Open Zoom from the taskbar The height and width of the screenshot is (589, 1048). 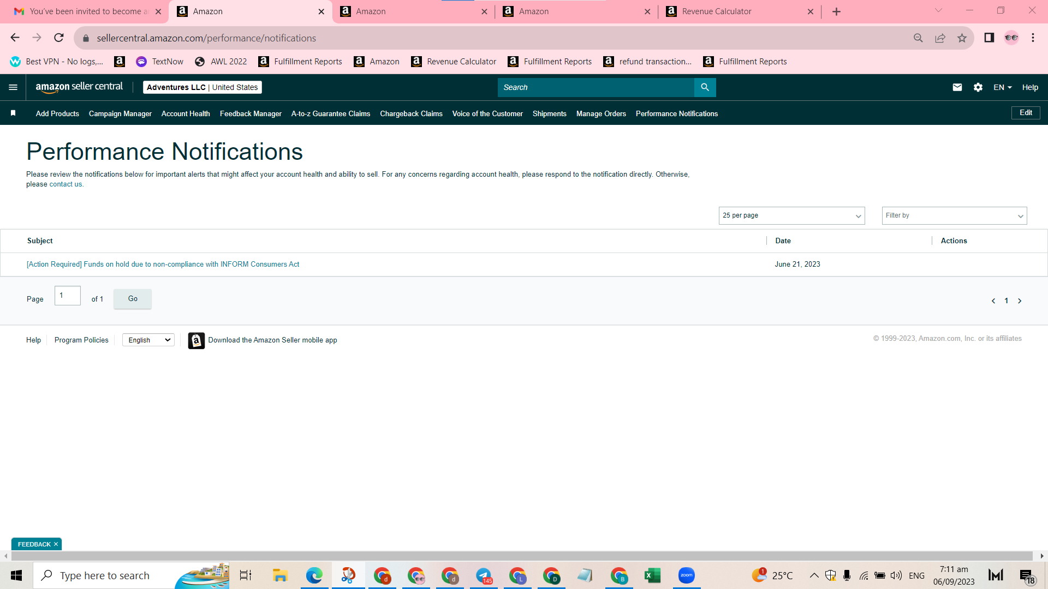[686, 575]
